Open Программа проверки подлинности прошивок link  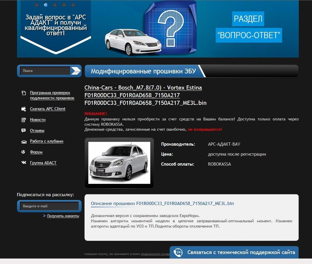tap(52, 95)
